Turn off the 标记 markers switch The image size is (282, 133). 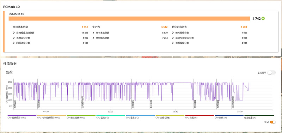[x=272, y=122]
